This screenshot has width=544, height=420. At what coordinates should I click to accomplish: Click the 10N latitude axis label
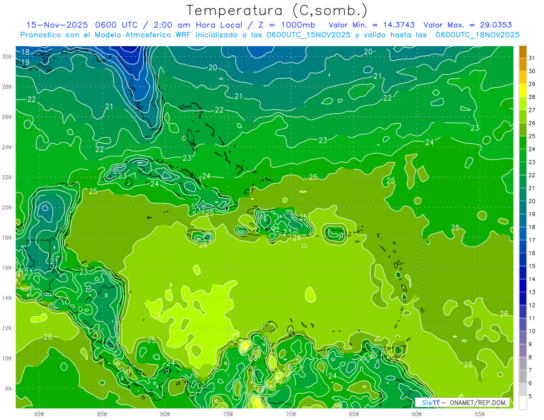coord(6,358)
